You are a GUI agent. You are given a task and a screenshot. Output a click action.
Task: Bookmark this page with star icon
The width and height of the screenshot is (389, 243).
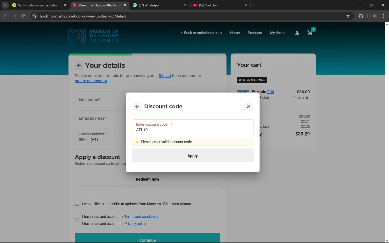(348, 16)
